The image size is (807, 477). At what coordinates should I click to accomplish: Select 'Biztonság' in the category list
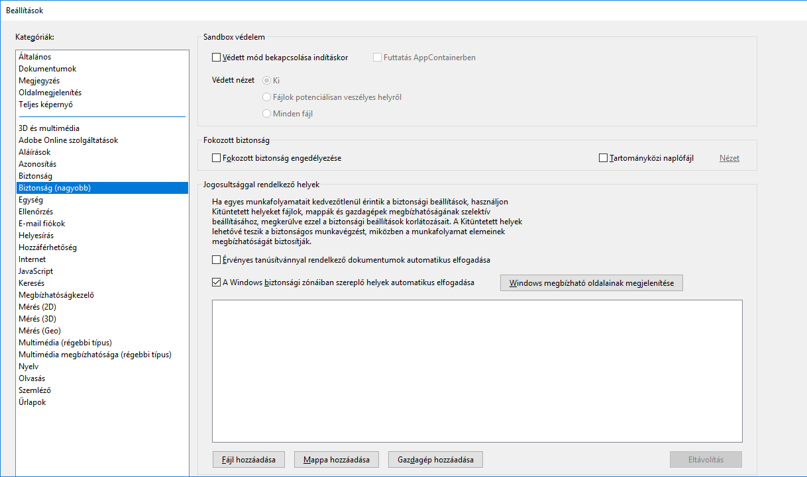(35, 176)
